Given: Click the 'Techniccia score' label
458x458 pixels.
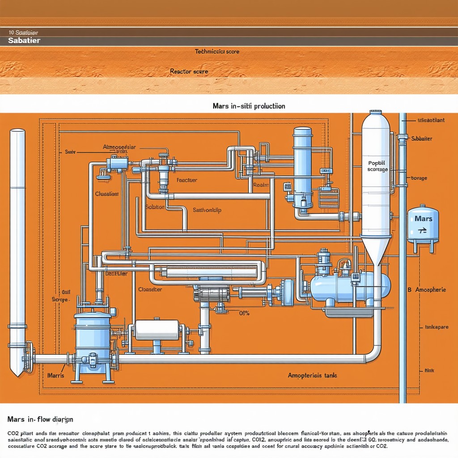Looking at the screenshot, I should [217, 52].
